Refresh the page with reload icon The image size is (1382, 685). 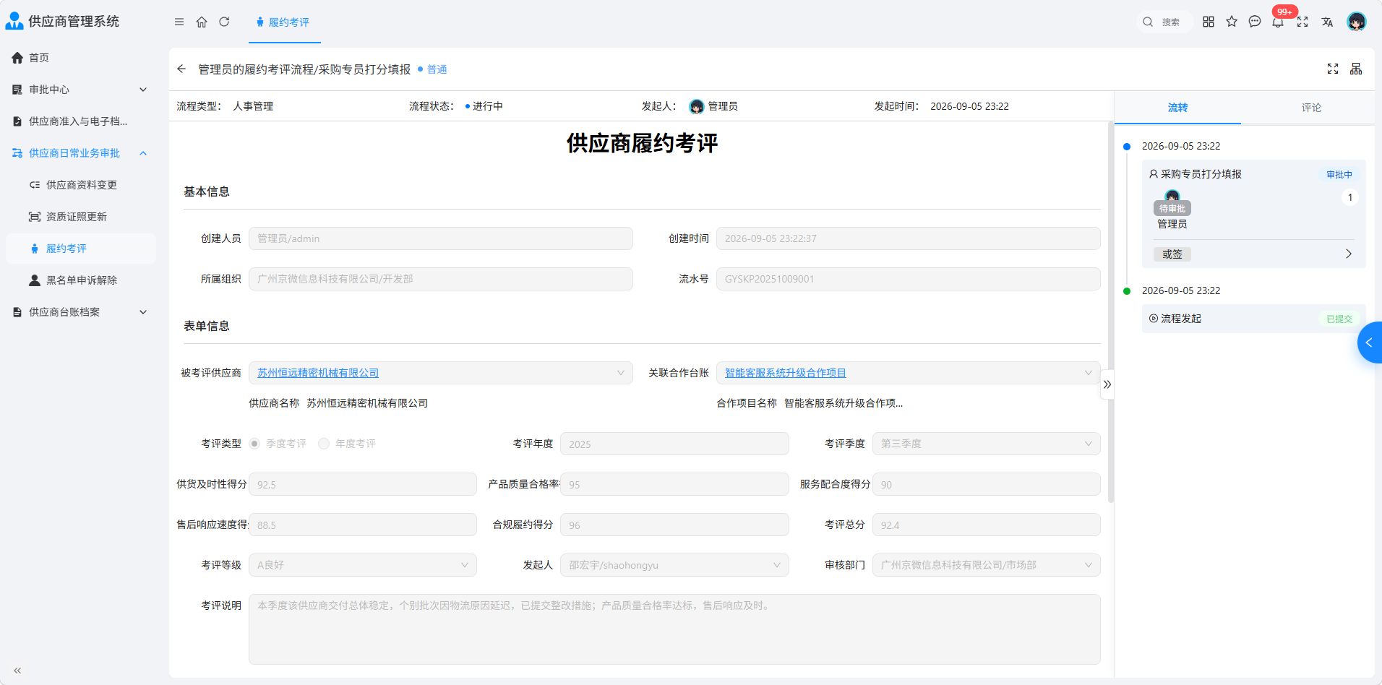tap(224, 22)
